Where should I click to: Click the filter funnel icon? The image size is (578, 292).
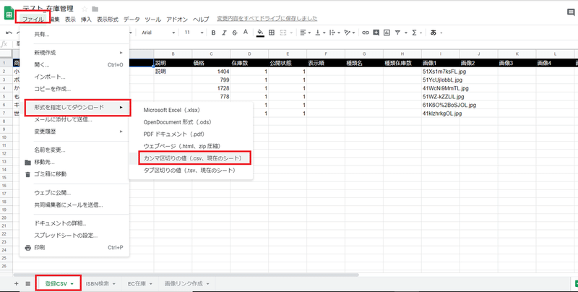pyautogui.click(x=398, y=33)
